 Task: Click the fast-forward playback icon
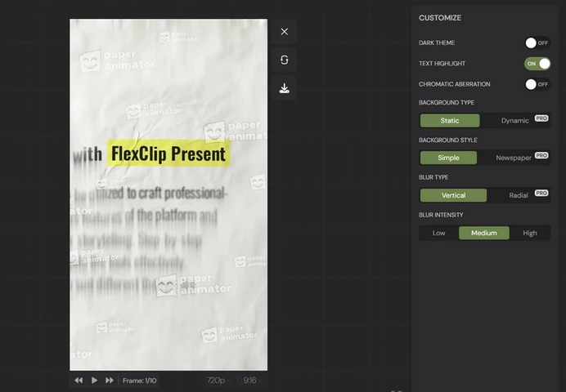(110, 381)
